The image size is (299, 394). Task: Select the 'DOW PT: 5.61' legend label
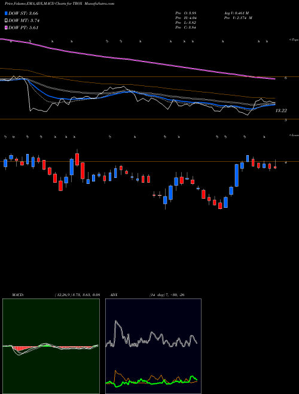tap(23, 28)
